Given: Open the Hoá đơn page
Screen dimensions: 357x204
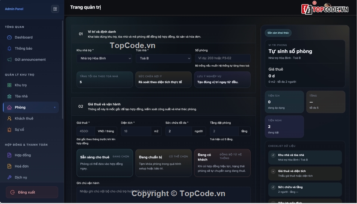Looking at the screenshot, I should [x=31, y=166].
